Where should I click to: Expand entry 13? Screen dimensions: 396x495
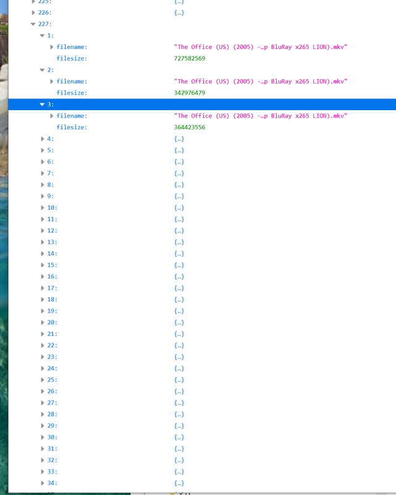[x=43, y=242]
